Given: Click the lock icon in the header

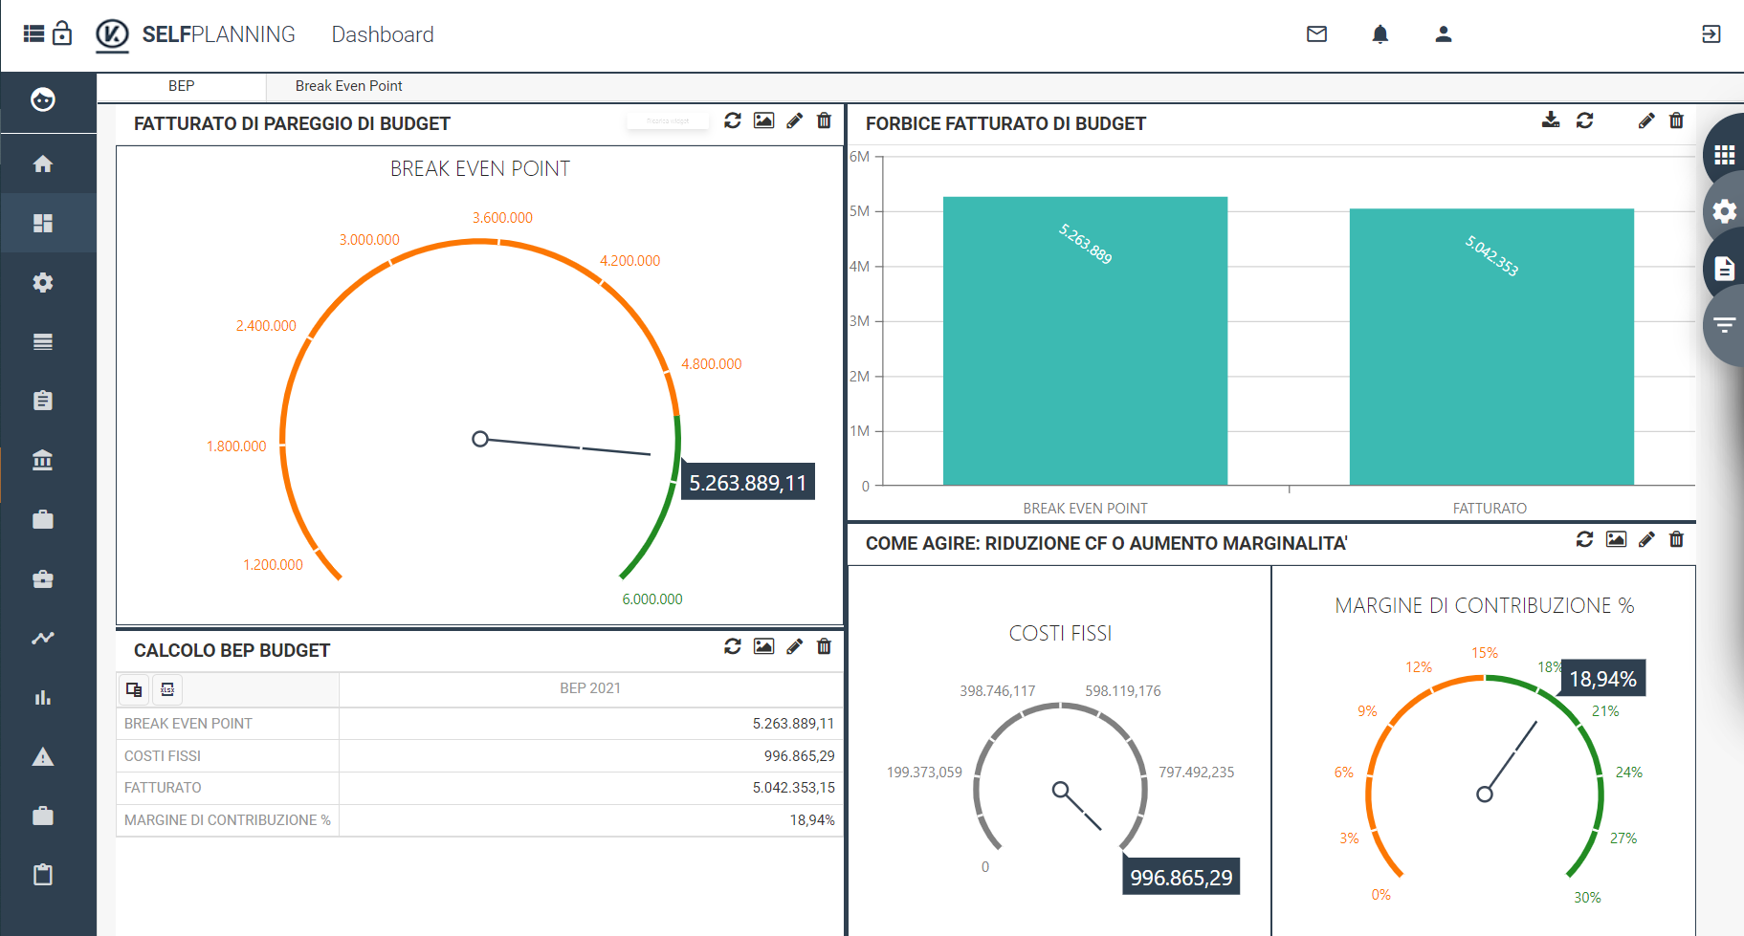Looking at the screenshot, I should tap(62, 33).
